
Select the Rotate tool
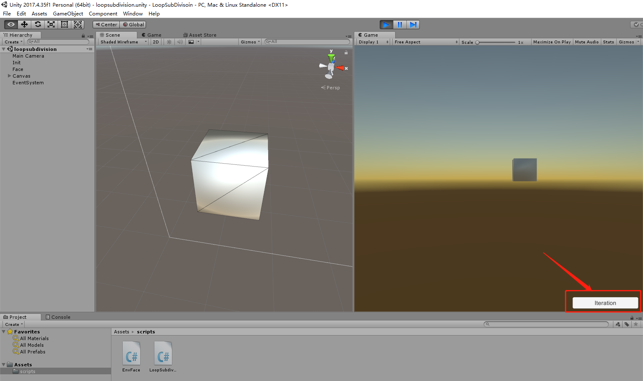(x=38, y=24)
